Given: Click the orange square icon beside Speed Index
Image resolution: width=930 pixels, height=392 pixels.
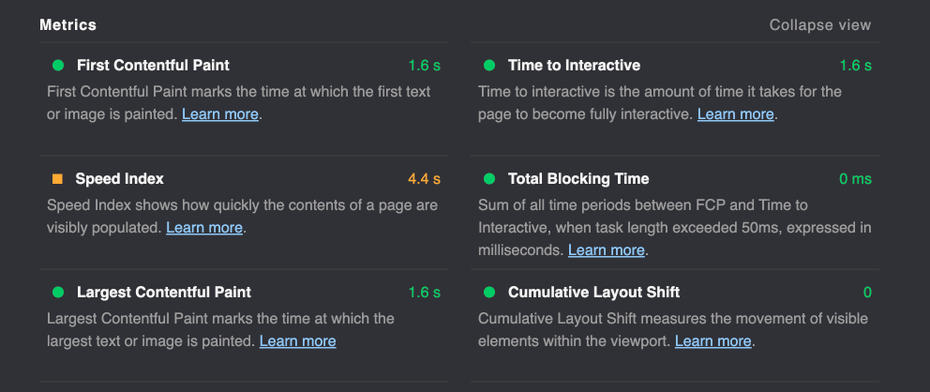Looking at the screenshot, I should coord(57,178).
